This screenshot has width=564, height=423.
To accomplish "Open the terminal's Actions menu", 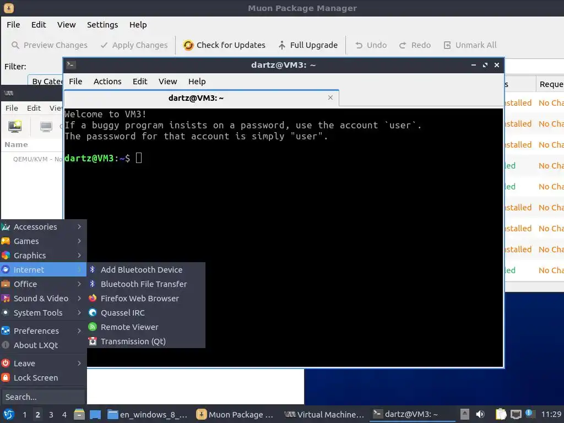I will click(x=107, y=82).
